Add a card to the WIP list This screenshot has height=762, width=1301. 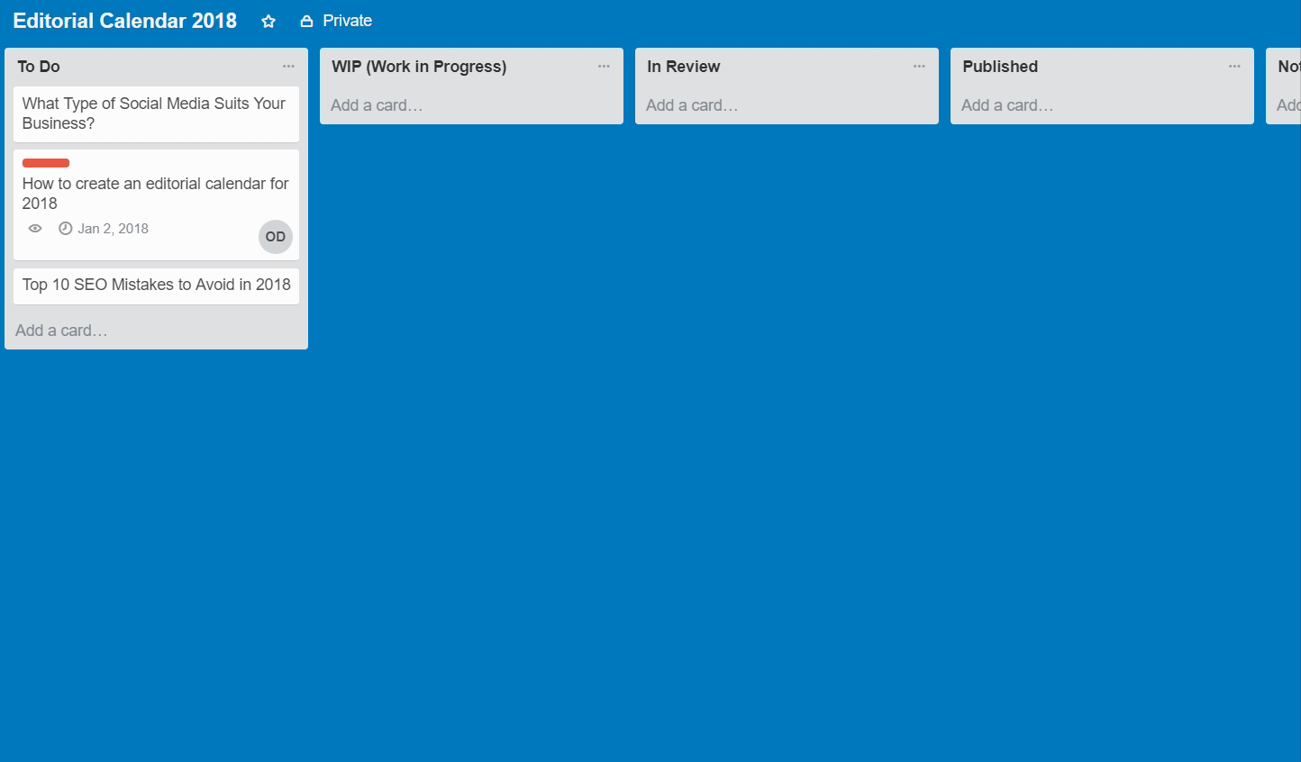tap(377, 105)
